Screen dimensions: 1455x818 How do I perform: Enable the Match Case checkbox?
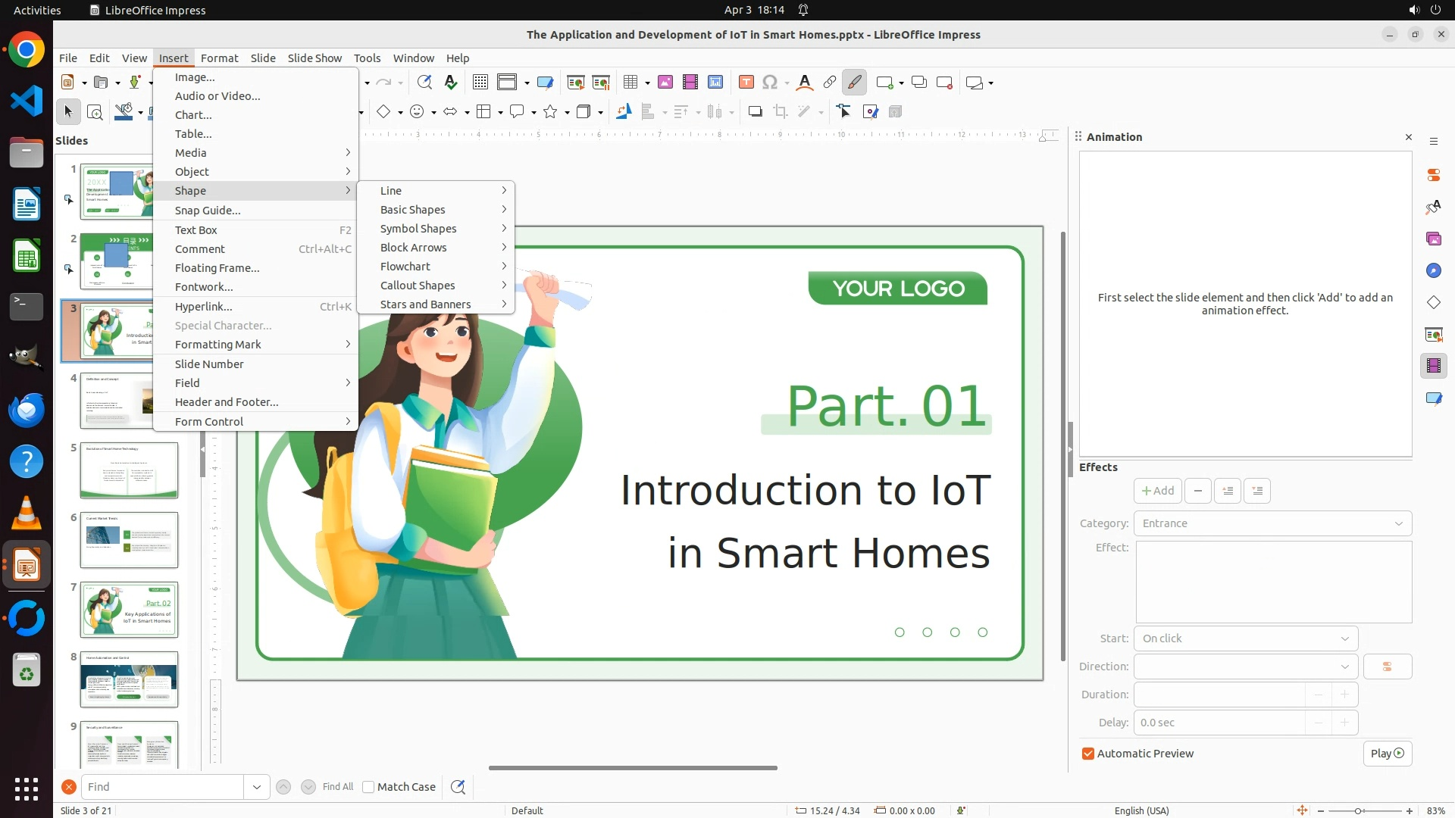[x=368, y=787]
